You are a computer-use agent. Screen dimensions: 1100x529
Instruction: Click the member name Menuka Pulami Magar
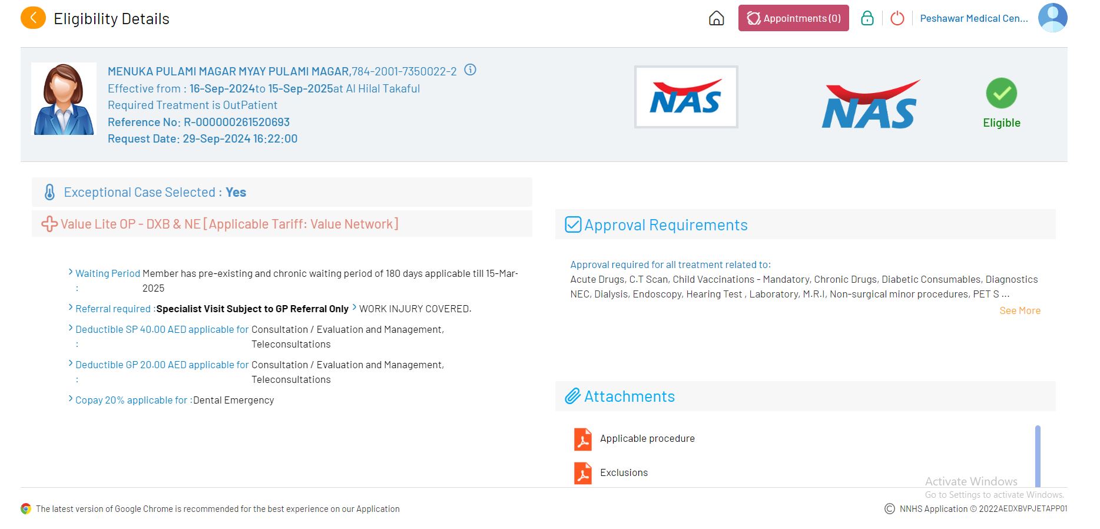click(x=229, y=71)
